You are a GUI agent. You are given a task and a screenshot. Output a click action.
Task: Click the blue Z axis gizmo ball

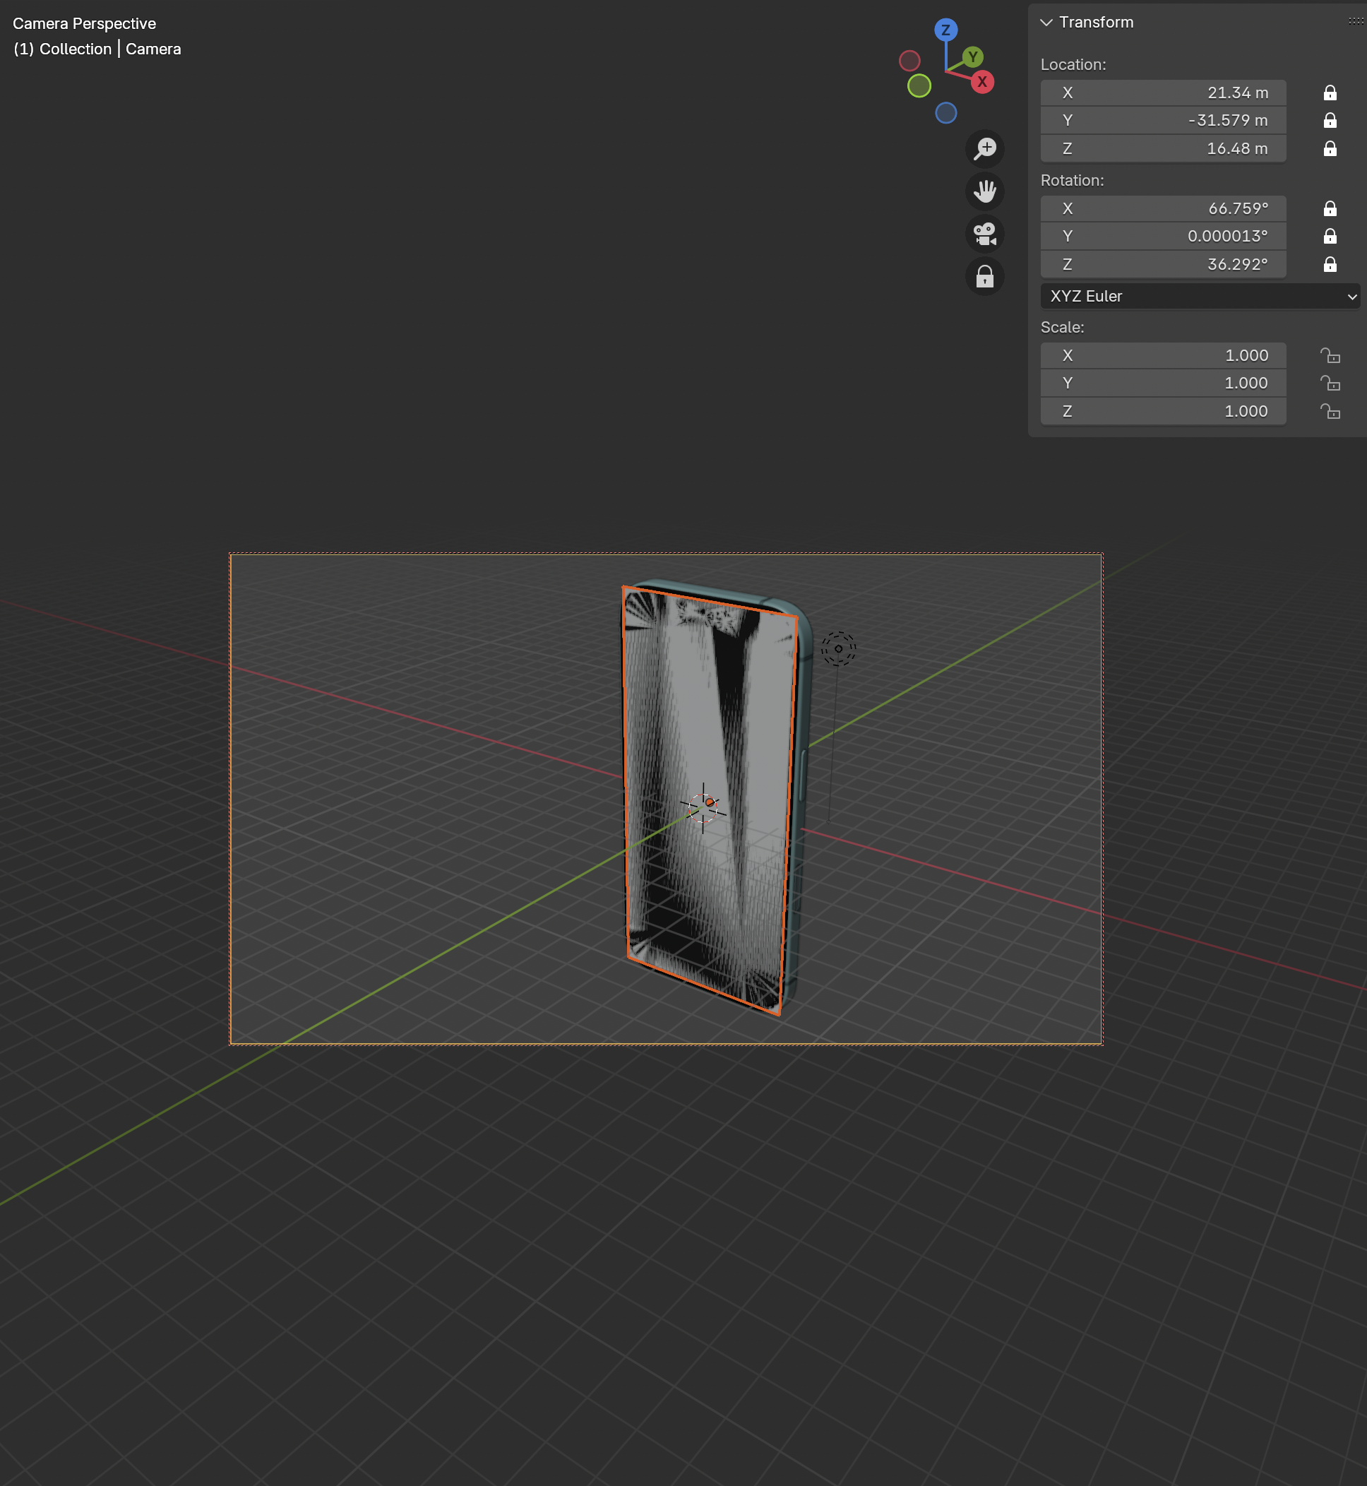945,30
